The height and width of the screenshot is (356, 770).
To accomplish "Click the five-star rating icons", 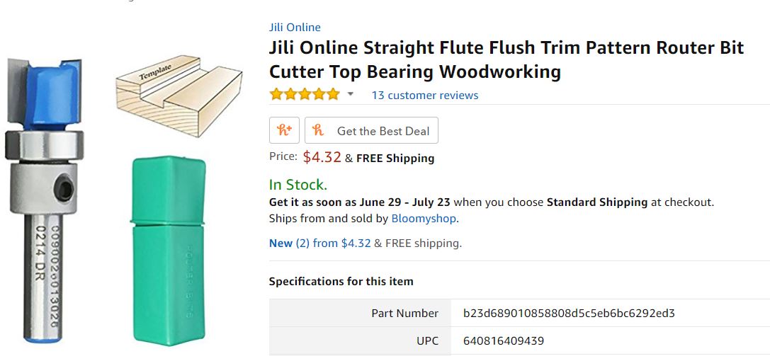I will (304, 95).
